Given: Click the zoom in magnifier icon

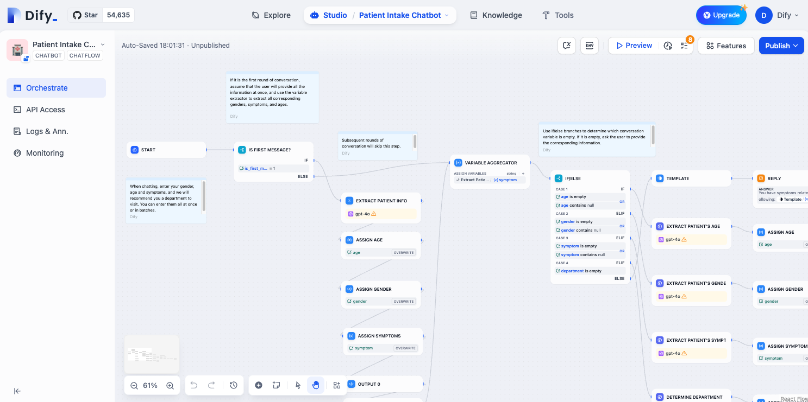Looking at the screenshot, I should point(170,385).
